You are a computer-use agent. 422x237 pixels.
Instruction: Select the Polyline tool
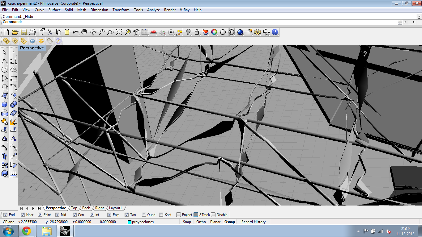pyautogui.click(x=5, y=61)
